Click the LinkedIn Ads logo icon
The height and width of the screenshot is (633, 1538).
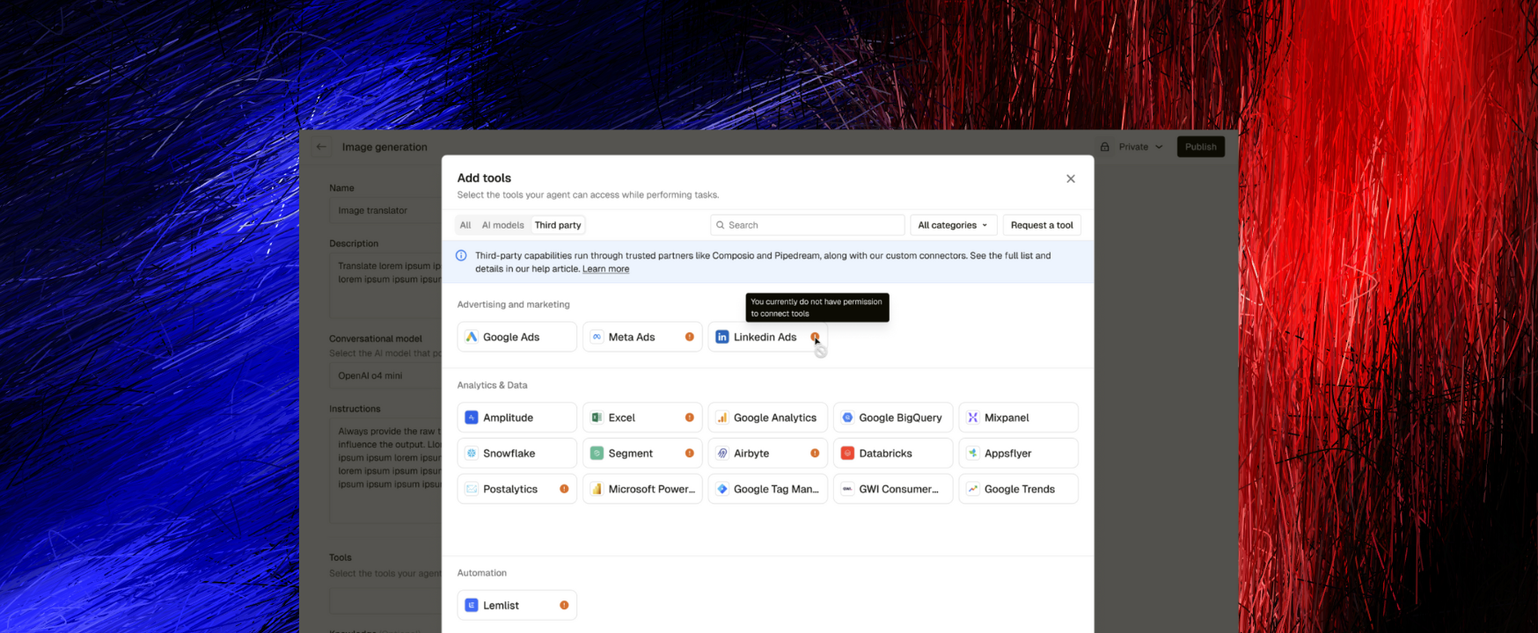pyautogui.click(x=722, y=337)
